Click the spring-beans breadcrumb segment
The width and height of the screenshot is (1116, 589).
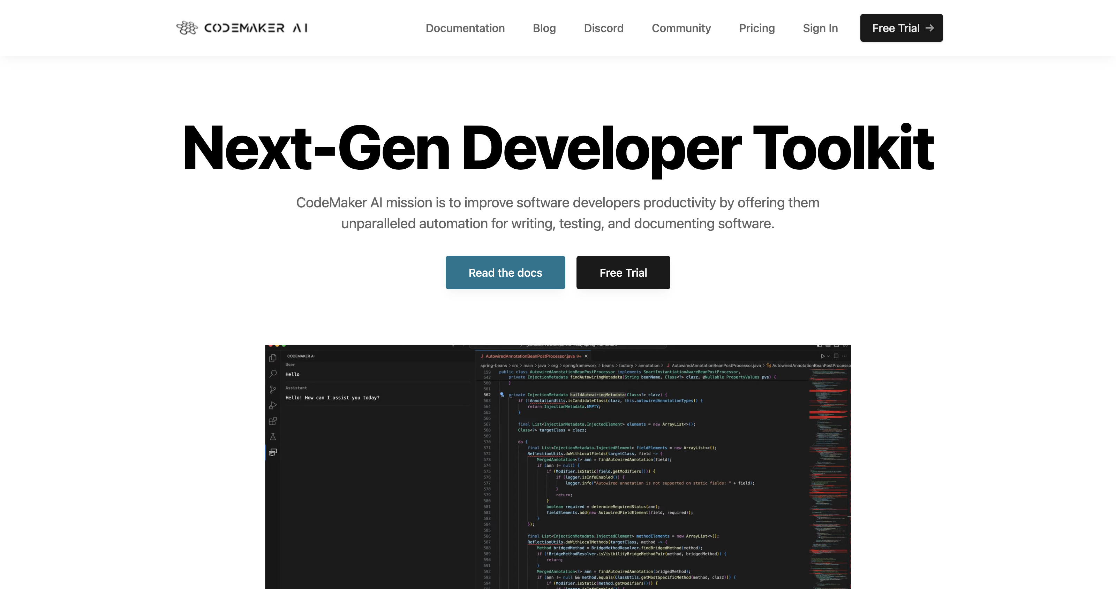[x=493, y=366]
